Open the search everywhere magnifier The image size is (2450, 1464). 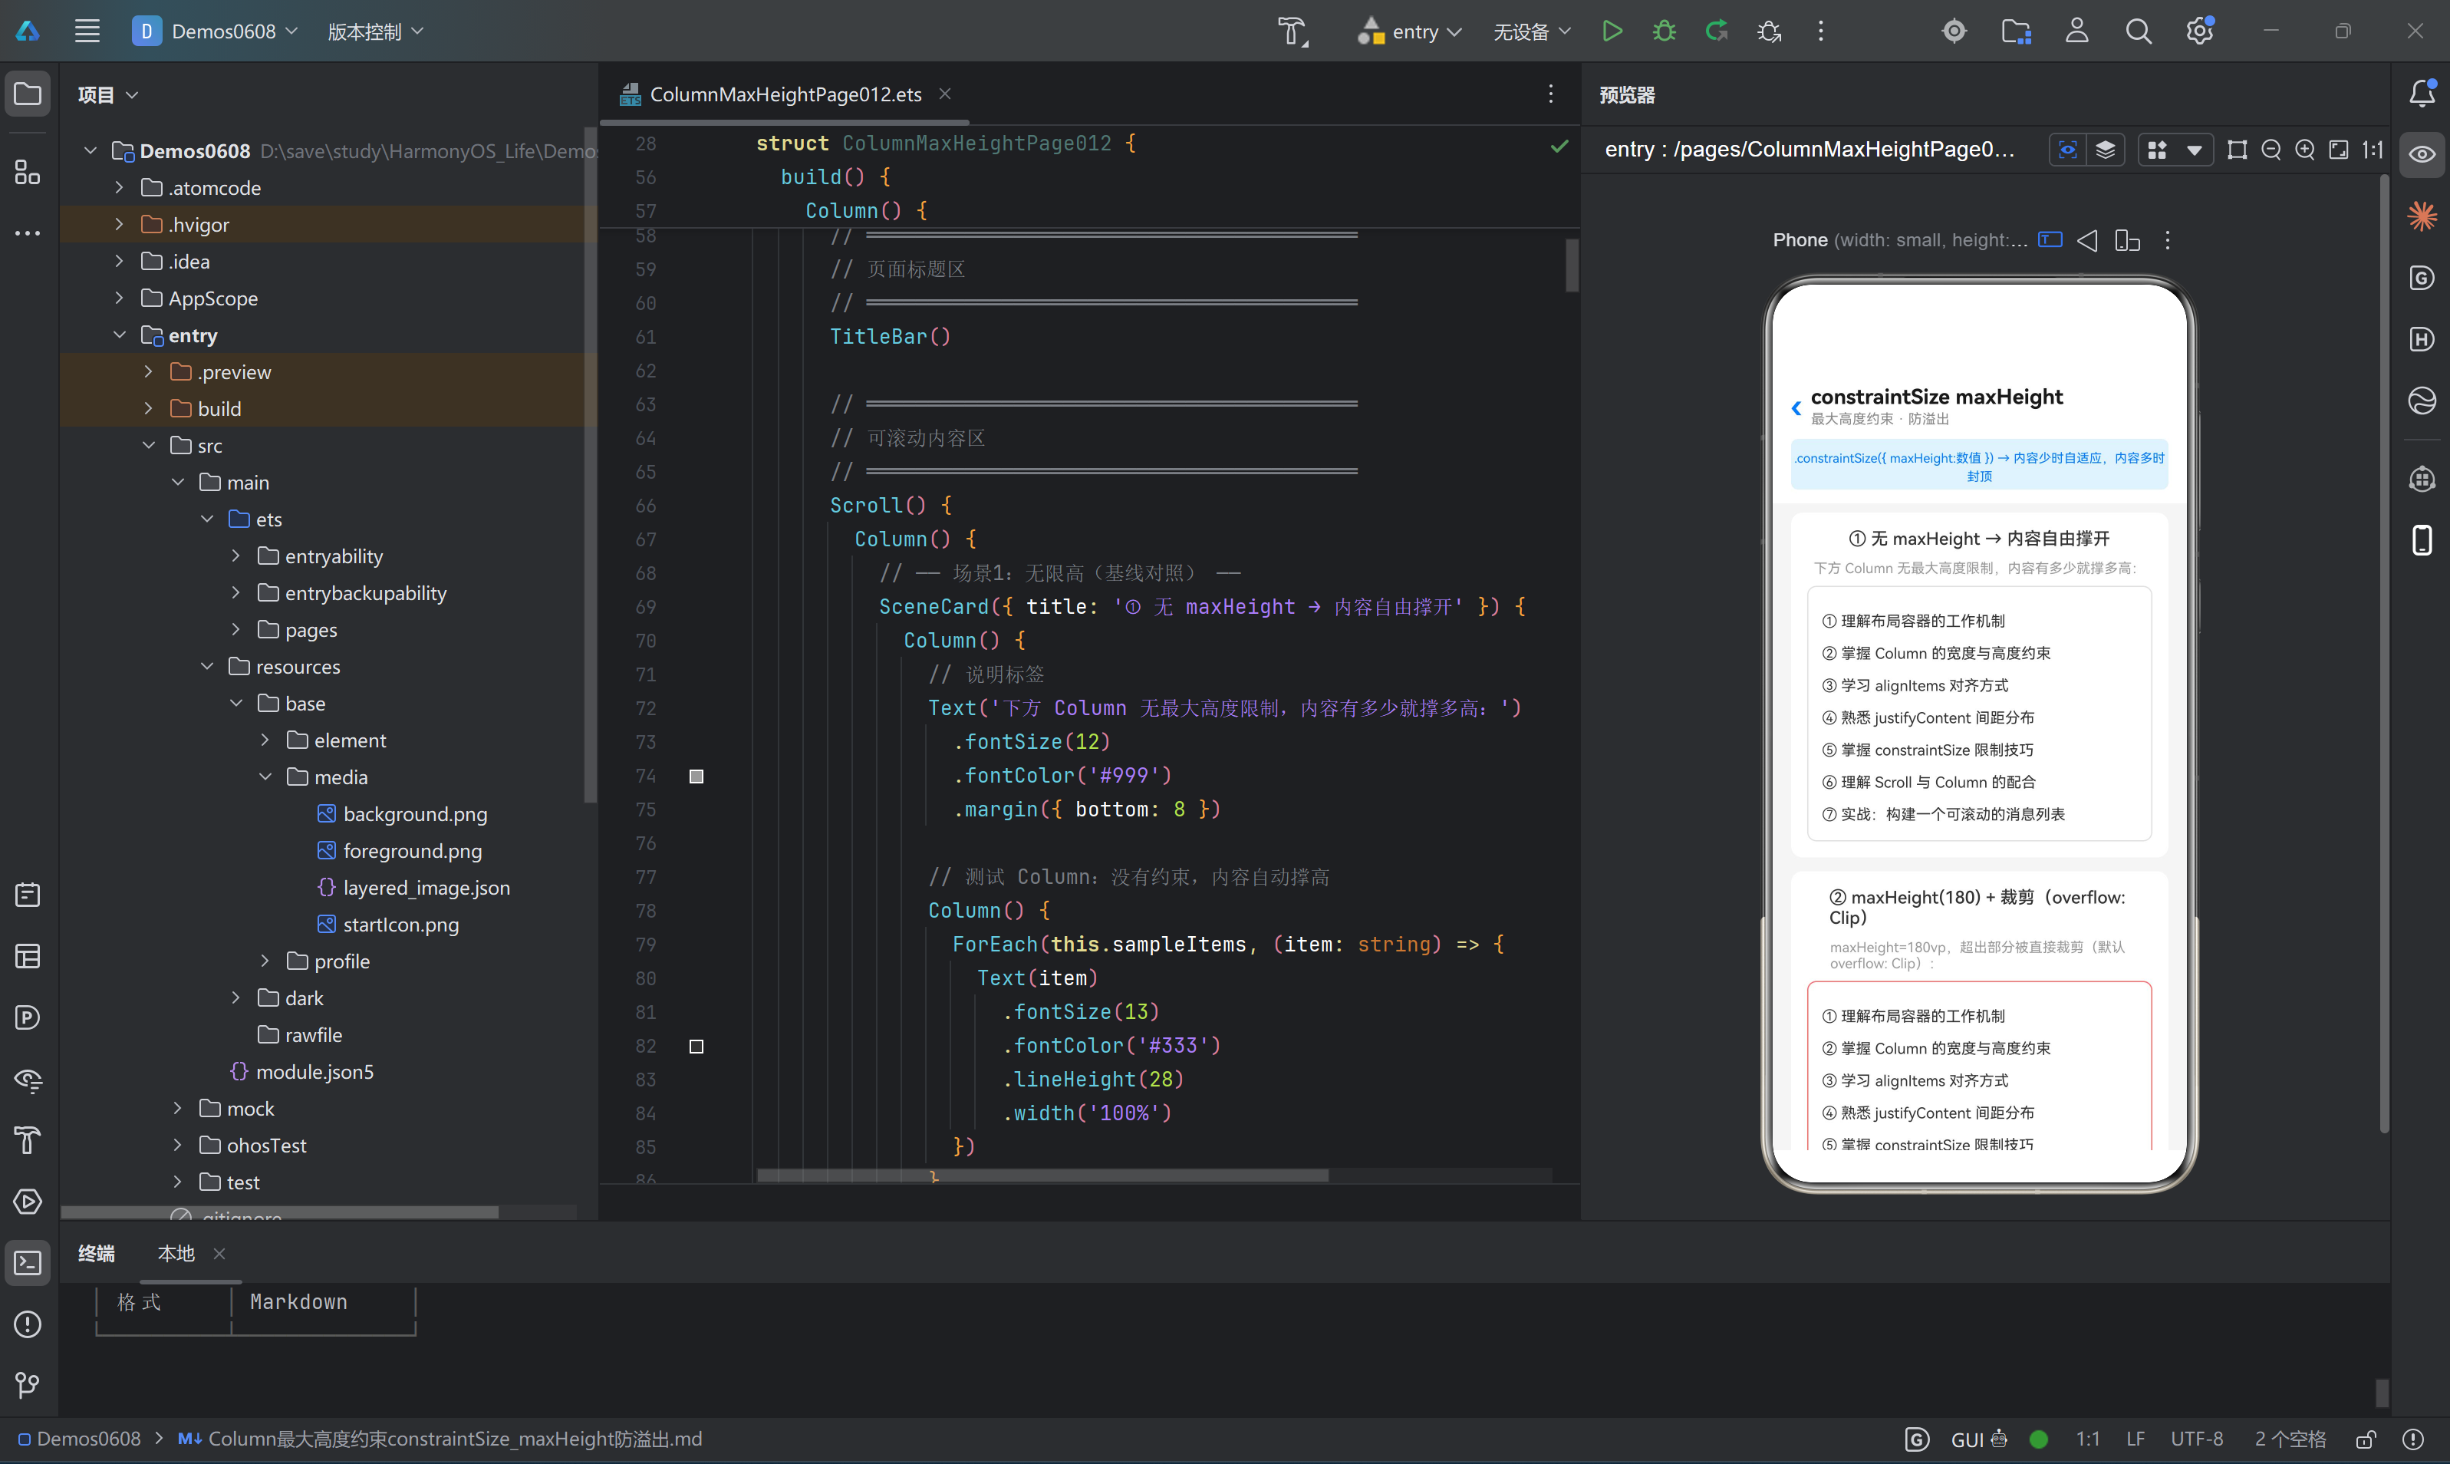pyautogui.click(x=2138, y=31)
